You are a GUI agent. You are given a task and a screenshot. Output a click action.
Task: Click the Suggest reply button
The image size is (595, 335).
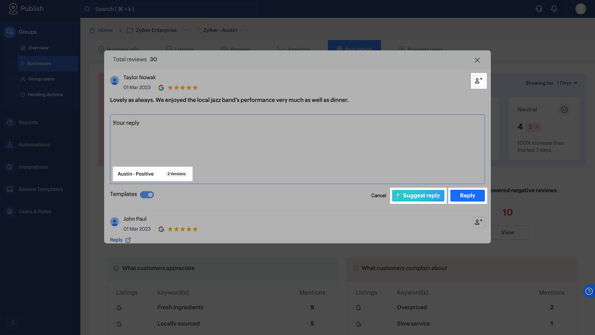[x=418, y=196]
